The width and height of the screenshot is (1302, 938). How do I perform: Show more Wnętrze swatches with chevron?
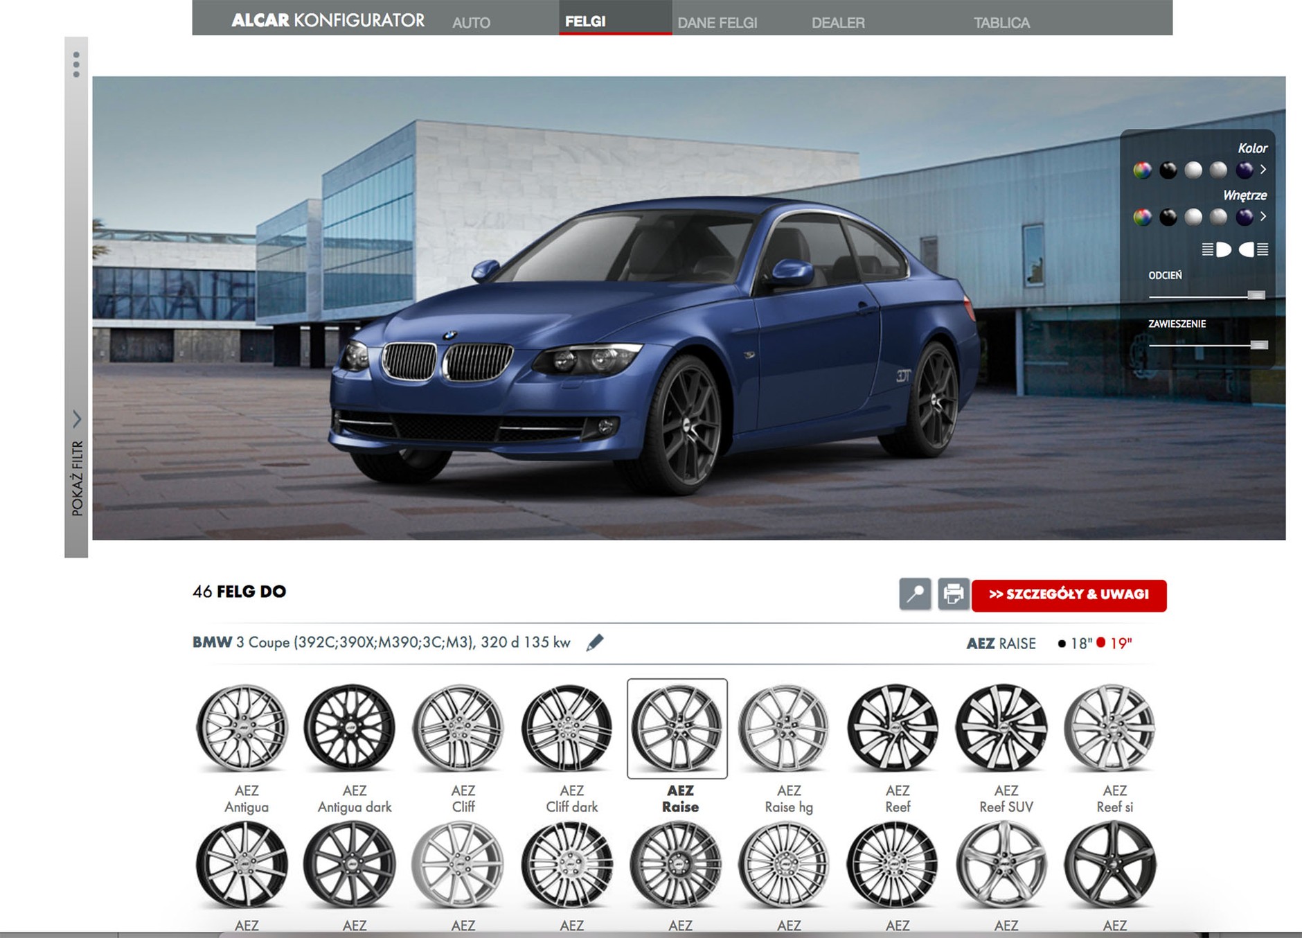point(1263,216)
